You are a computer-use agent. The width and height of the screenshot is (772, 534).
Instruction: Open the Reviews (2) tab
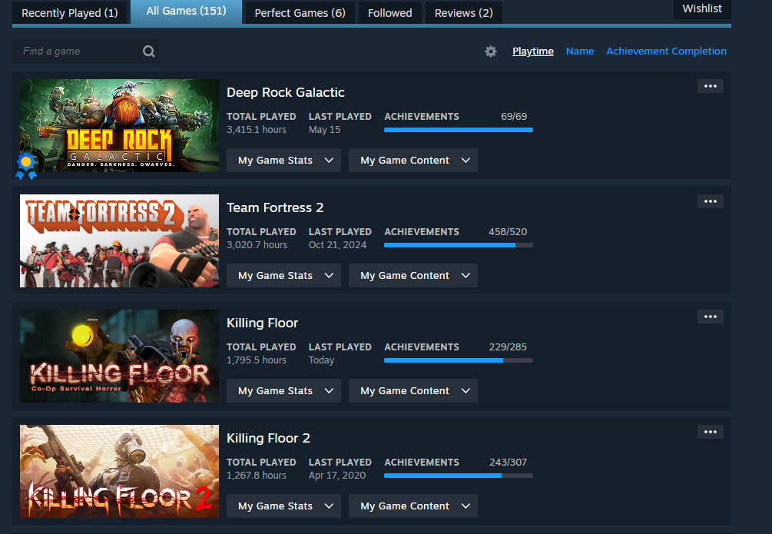pos(464,13)
